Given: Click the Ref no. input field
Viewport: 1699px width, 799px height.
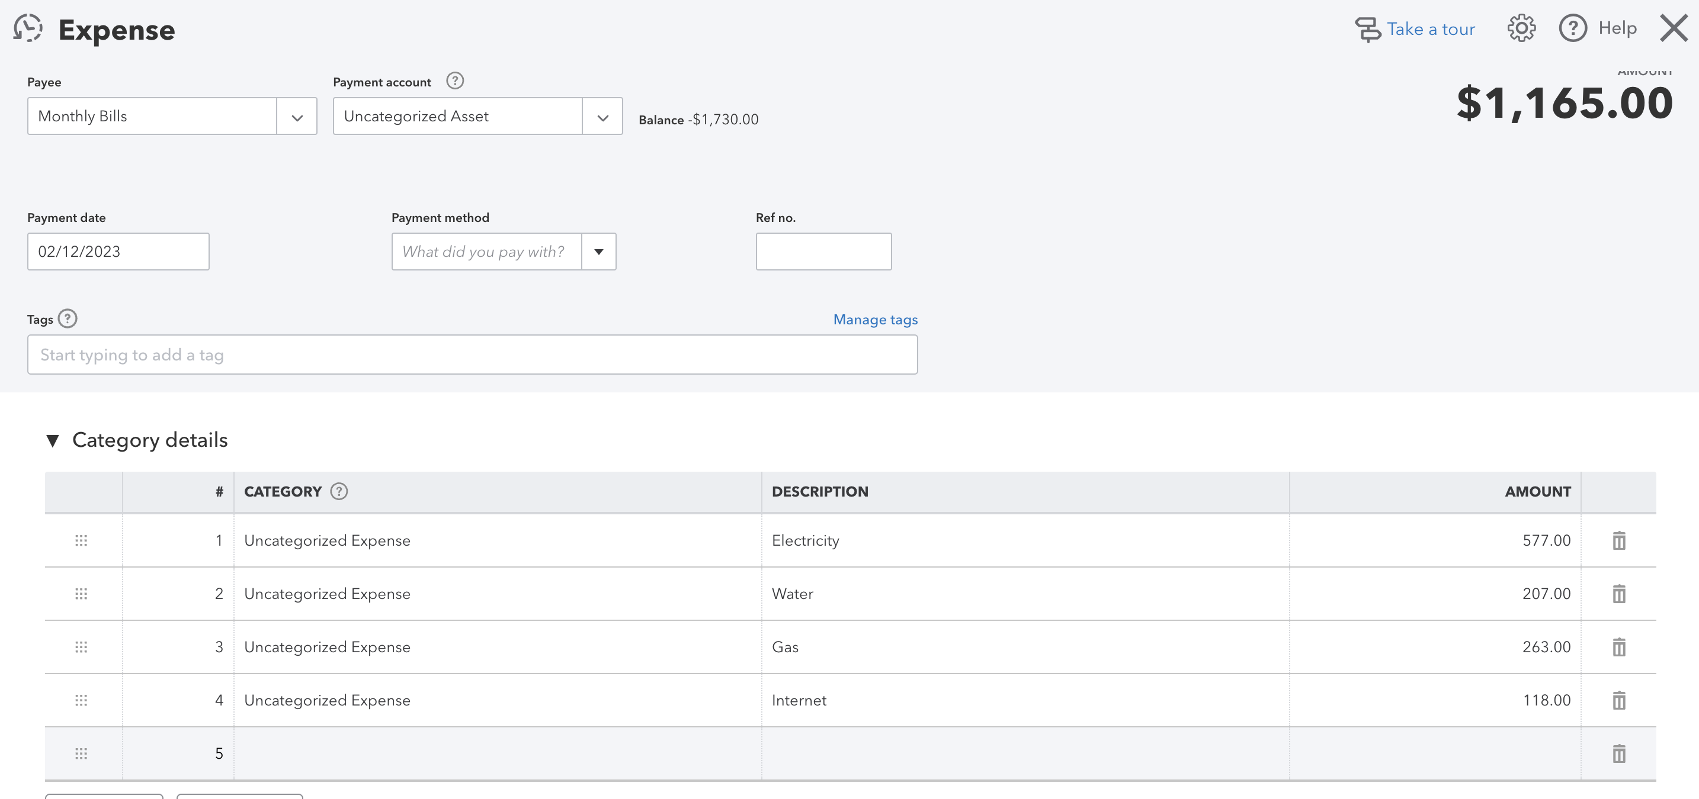Looking at the screenshot, I should pyautogui.click(x=823, y=252).
